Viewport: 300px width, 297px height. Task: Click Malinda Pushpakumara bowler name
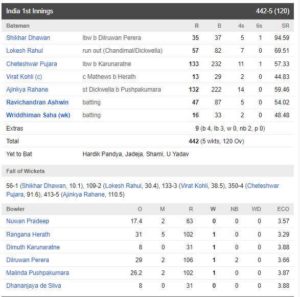37,273
